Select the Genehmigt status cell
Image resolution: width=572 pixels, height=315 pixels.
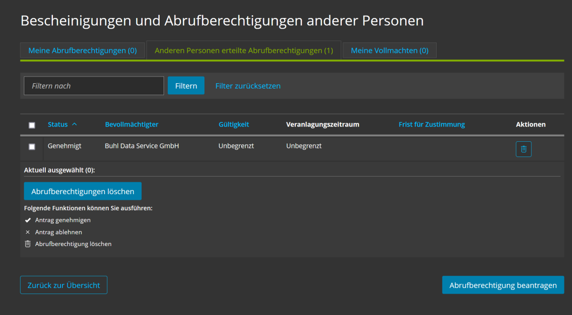[64, 146]
